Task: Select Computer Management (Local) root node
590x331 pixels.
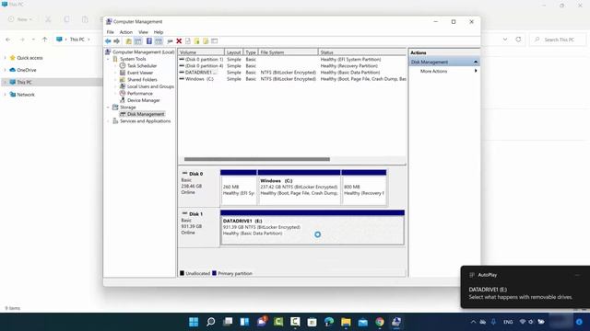Action: [x=144, y=52]
